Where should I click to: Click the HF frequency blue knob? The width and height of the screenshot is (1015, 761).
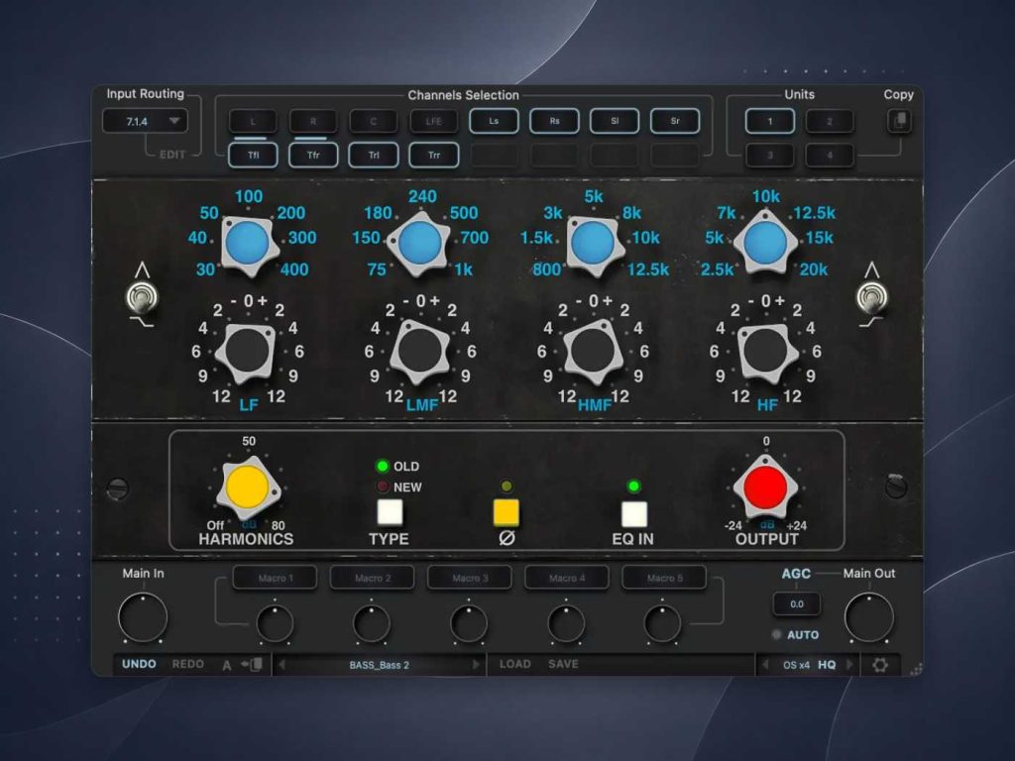pos(765,244)
